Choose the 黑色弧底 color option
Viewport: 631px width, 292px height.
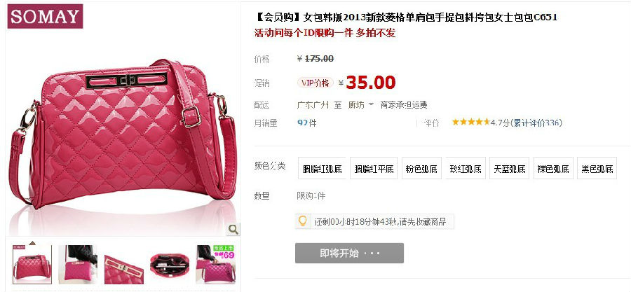[x=597, y=168]
